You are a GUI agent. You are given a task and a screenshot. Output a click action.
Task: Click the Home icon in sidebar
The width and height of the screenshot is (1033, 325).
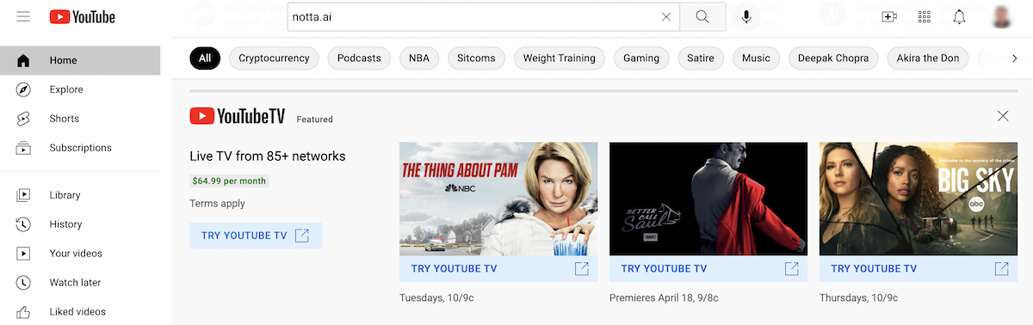(x=23, y=60)
